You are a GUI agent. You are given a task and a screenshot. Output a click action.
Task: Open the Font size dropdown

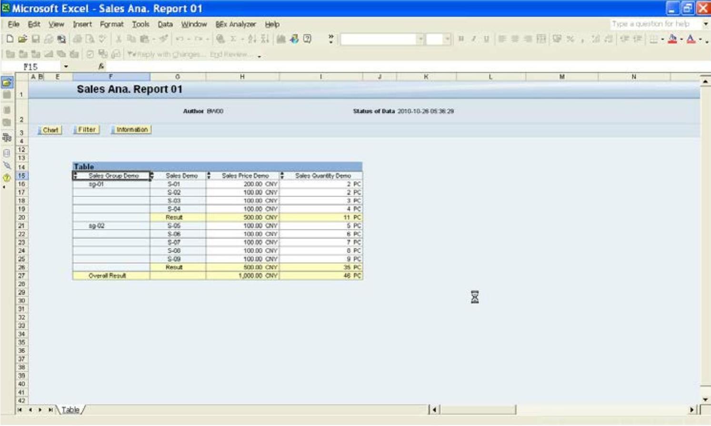[447, 39]
